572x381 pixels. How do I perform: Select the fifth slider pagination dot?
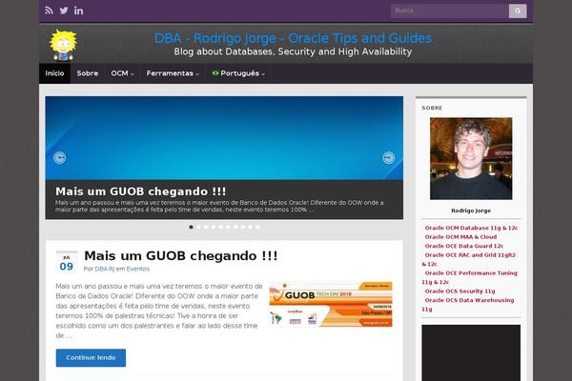click(221, 227)
